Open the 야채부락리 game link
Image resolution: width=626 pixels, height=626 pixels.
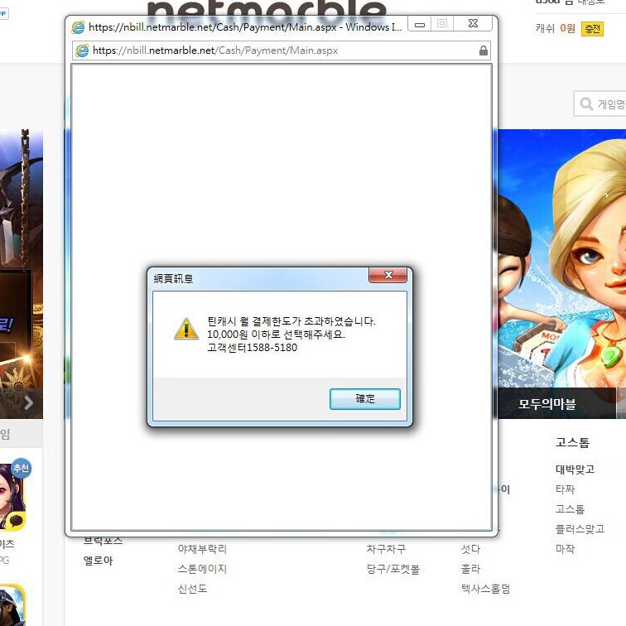pyautogui.click(x=202, y=549)
